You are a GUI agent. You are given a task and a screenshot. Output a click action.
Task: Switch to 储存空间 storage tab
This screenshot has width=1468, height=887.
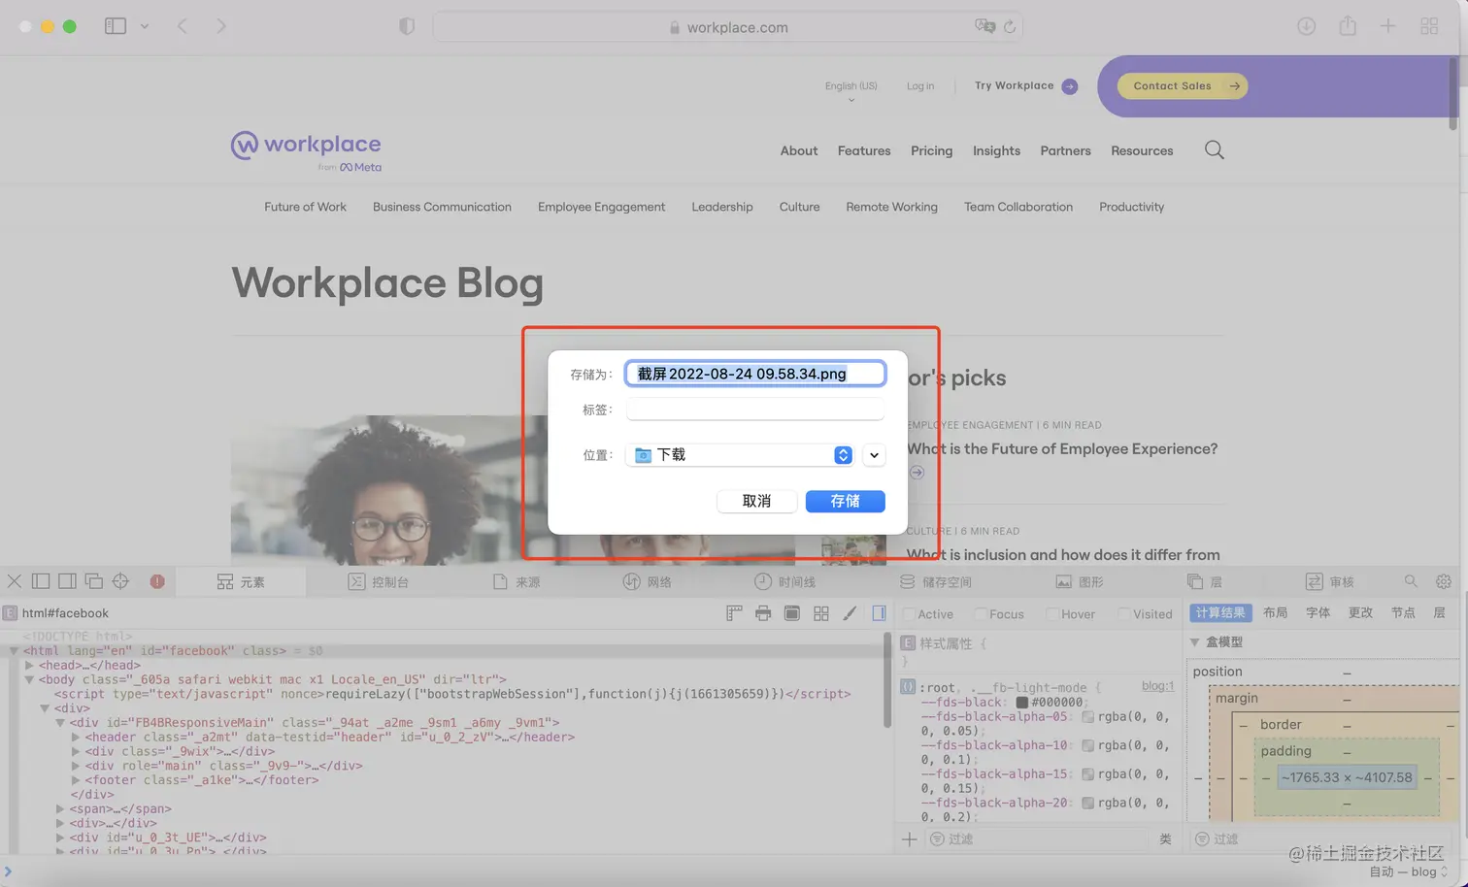tap(935, 581)
